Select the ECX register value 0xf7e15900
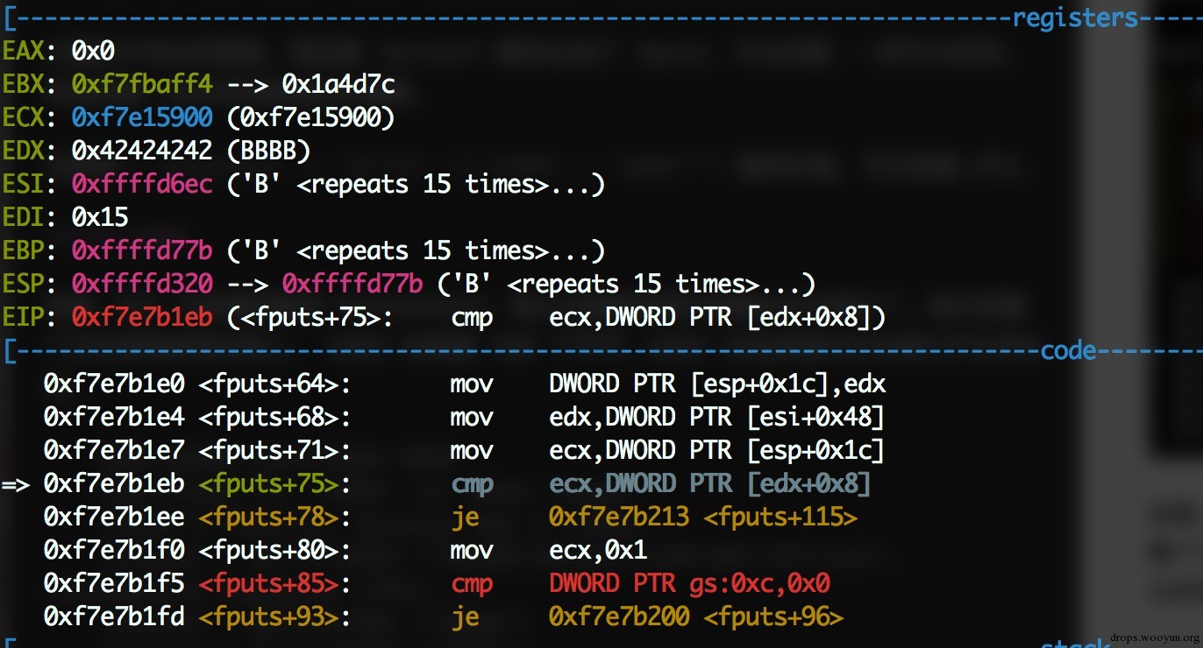The image size is (1203, 648). (x=142, y=117)
